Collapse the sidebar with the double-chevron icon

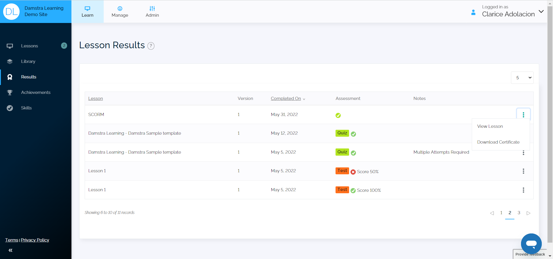click(x=10, y=250)
